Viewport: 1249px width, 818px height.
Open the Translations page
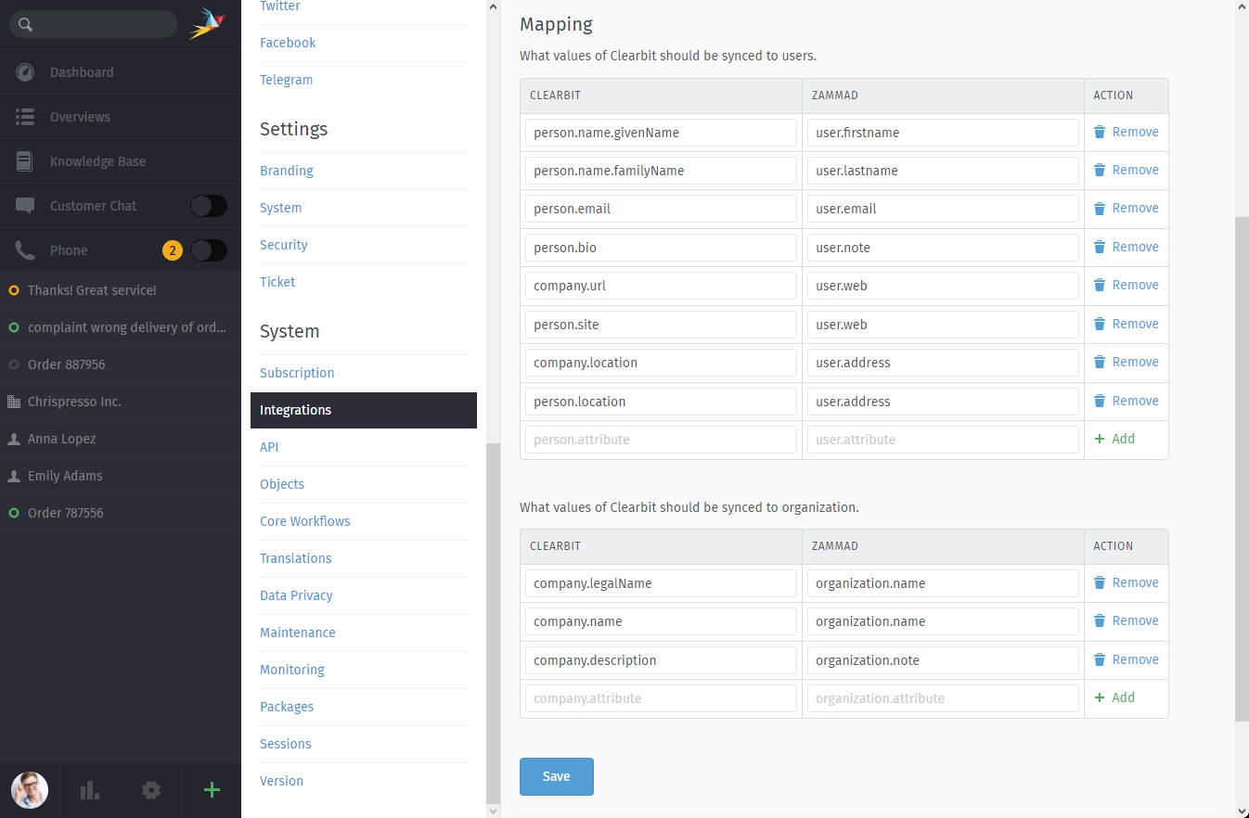pyautogui.click(x=295, y=558)
